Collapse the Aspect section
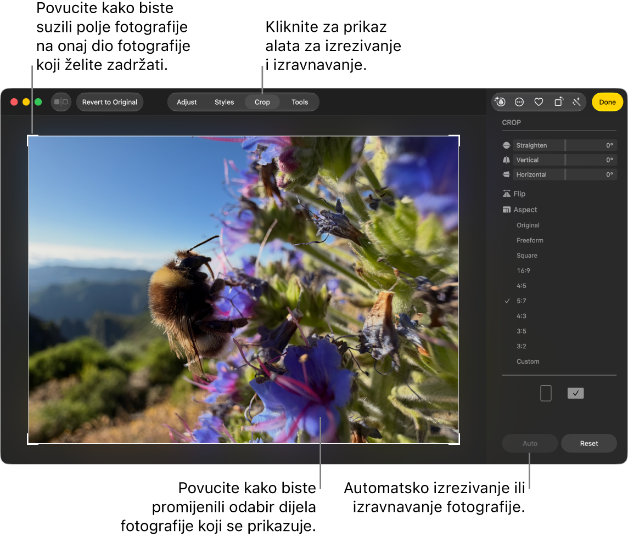 [x=520, y=210]
